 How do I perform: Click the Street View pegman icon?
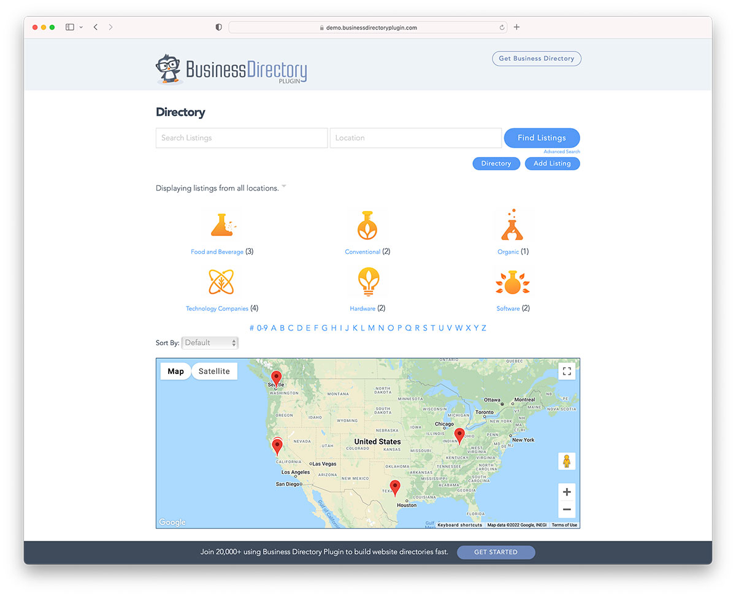(x=567, y=461)
